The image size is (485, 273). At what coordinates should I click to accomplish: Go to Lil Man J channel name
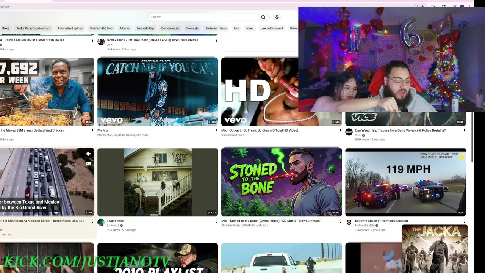point(113,226)
